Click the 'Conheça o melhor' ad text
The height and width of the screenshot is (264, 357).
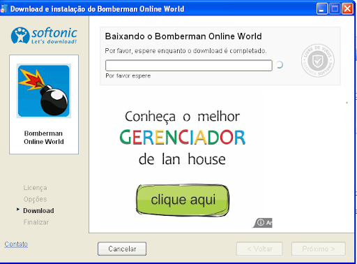[183, 117]
